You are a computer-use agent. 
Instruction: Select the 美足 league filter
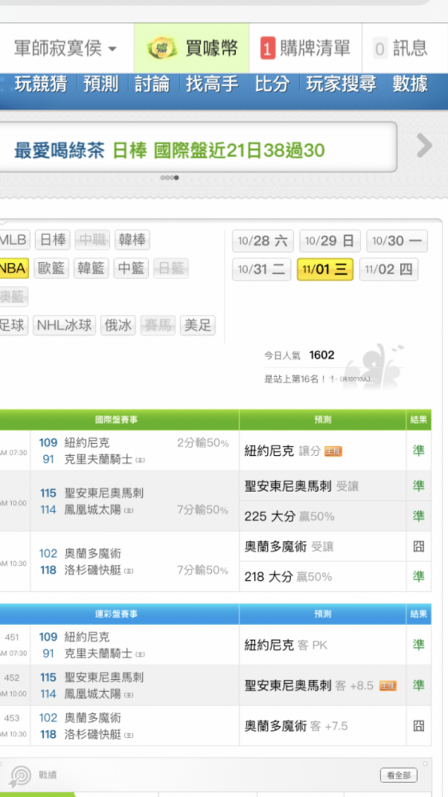point(198,325)
